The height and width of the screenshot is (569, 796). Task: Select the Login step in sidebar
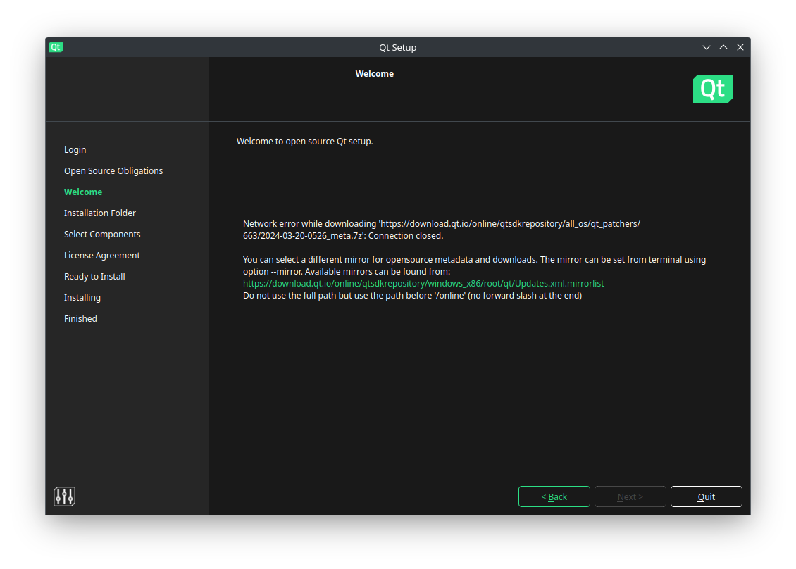click(75, 150)
